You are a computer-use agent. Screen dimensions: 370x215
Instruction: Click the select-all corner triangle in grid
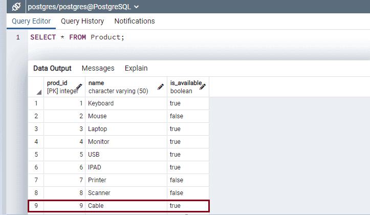pos(39,93)
